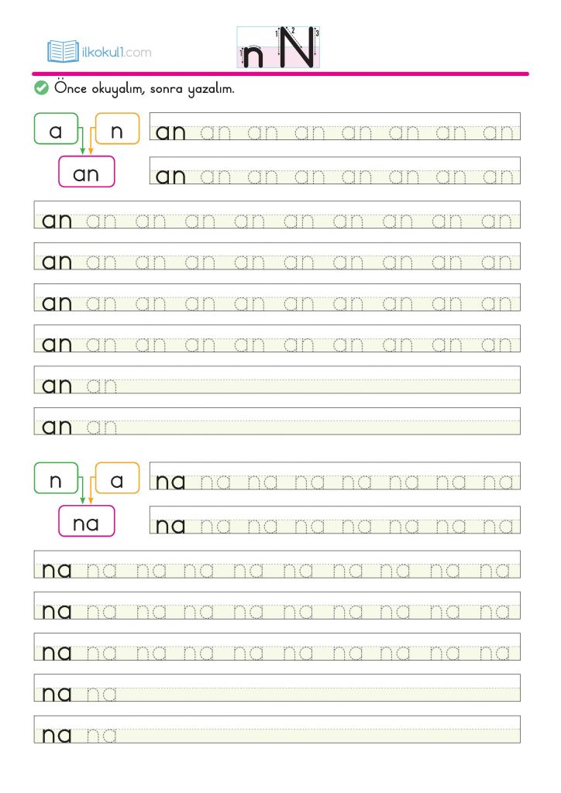This screenshot has height=793, width=561.
Task: Click the lowercase n stroke guide
Action: [253, 56]
